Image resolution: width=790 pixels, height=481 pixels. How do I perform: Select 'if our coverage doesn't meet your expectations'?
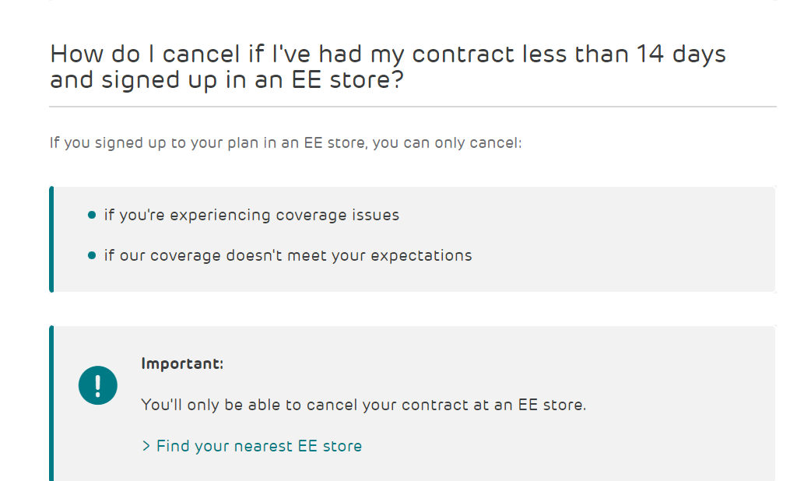(x=288, y=255)
